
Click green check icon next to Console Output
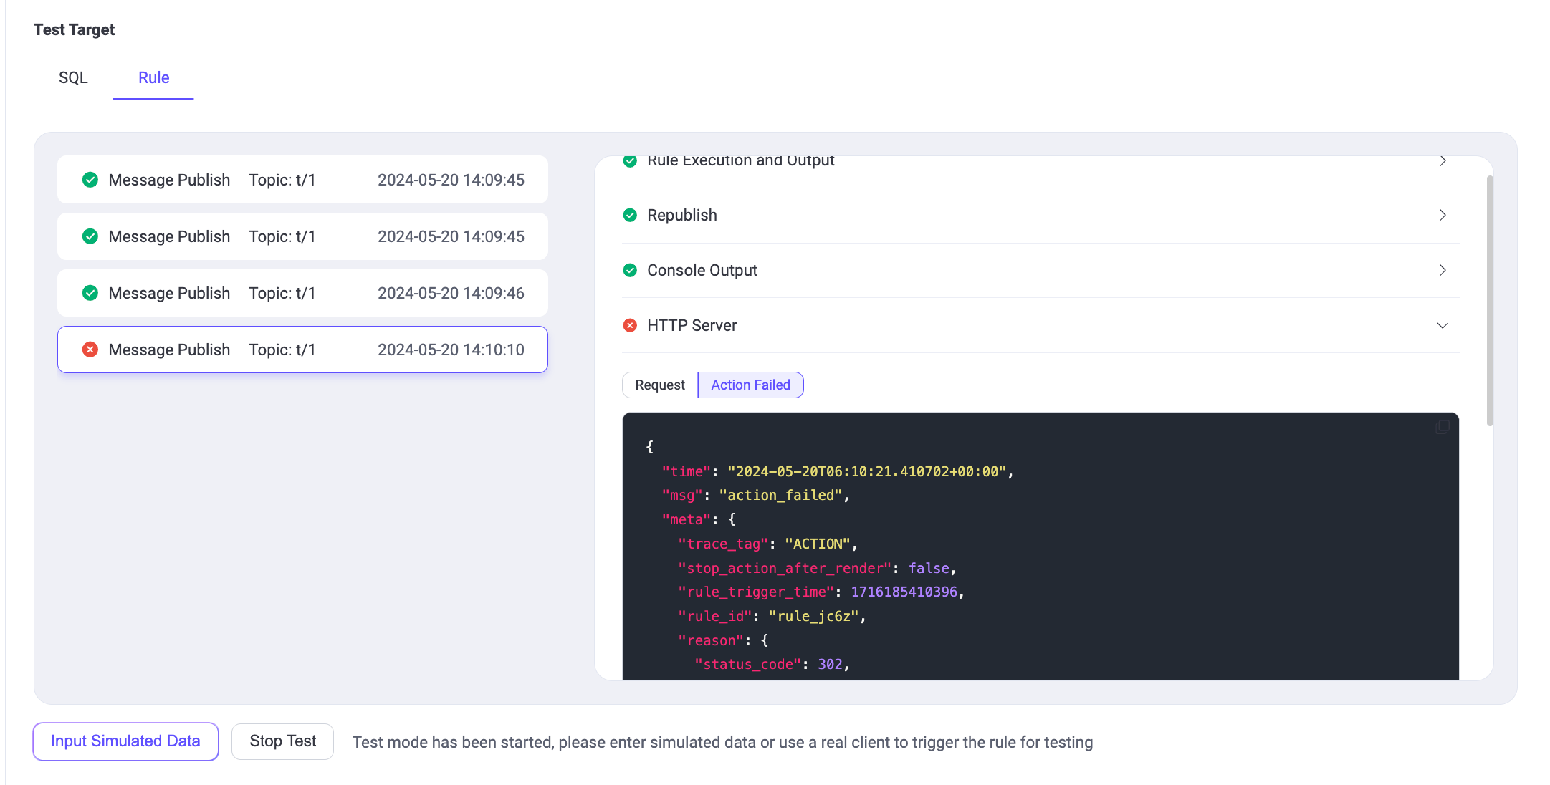click(x=630, y=270)
